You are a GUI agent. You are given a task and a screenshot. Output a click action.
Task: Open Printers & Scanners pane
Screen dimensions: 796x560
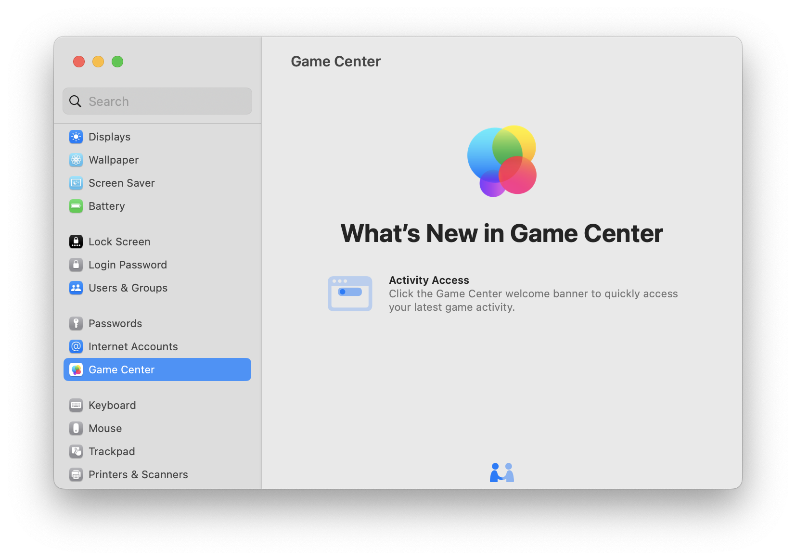(x=138, y=475)
